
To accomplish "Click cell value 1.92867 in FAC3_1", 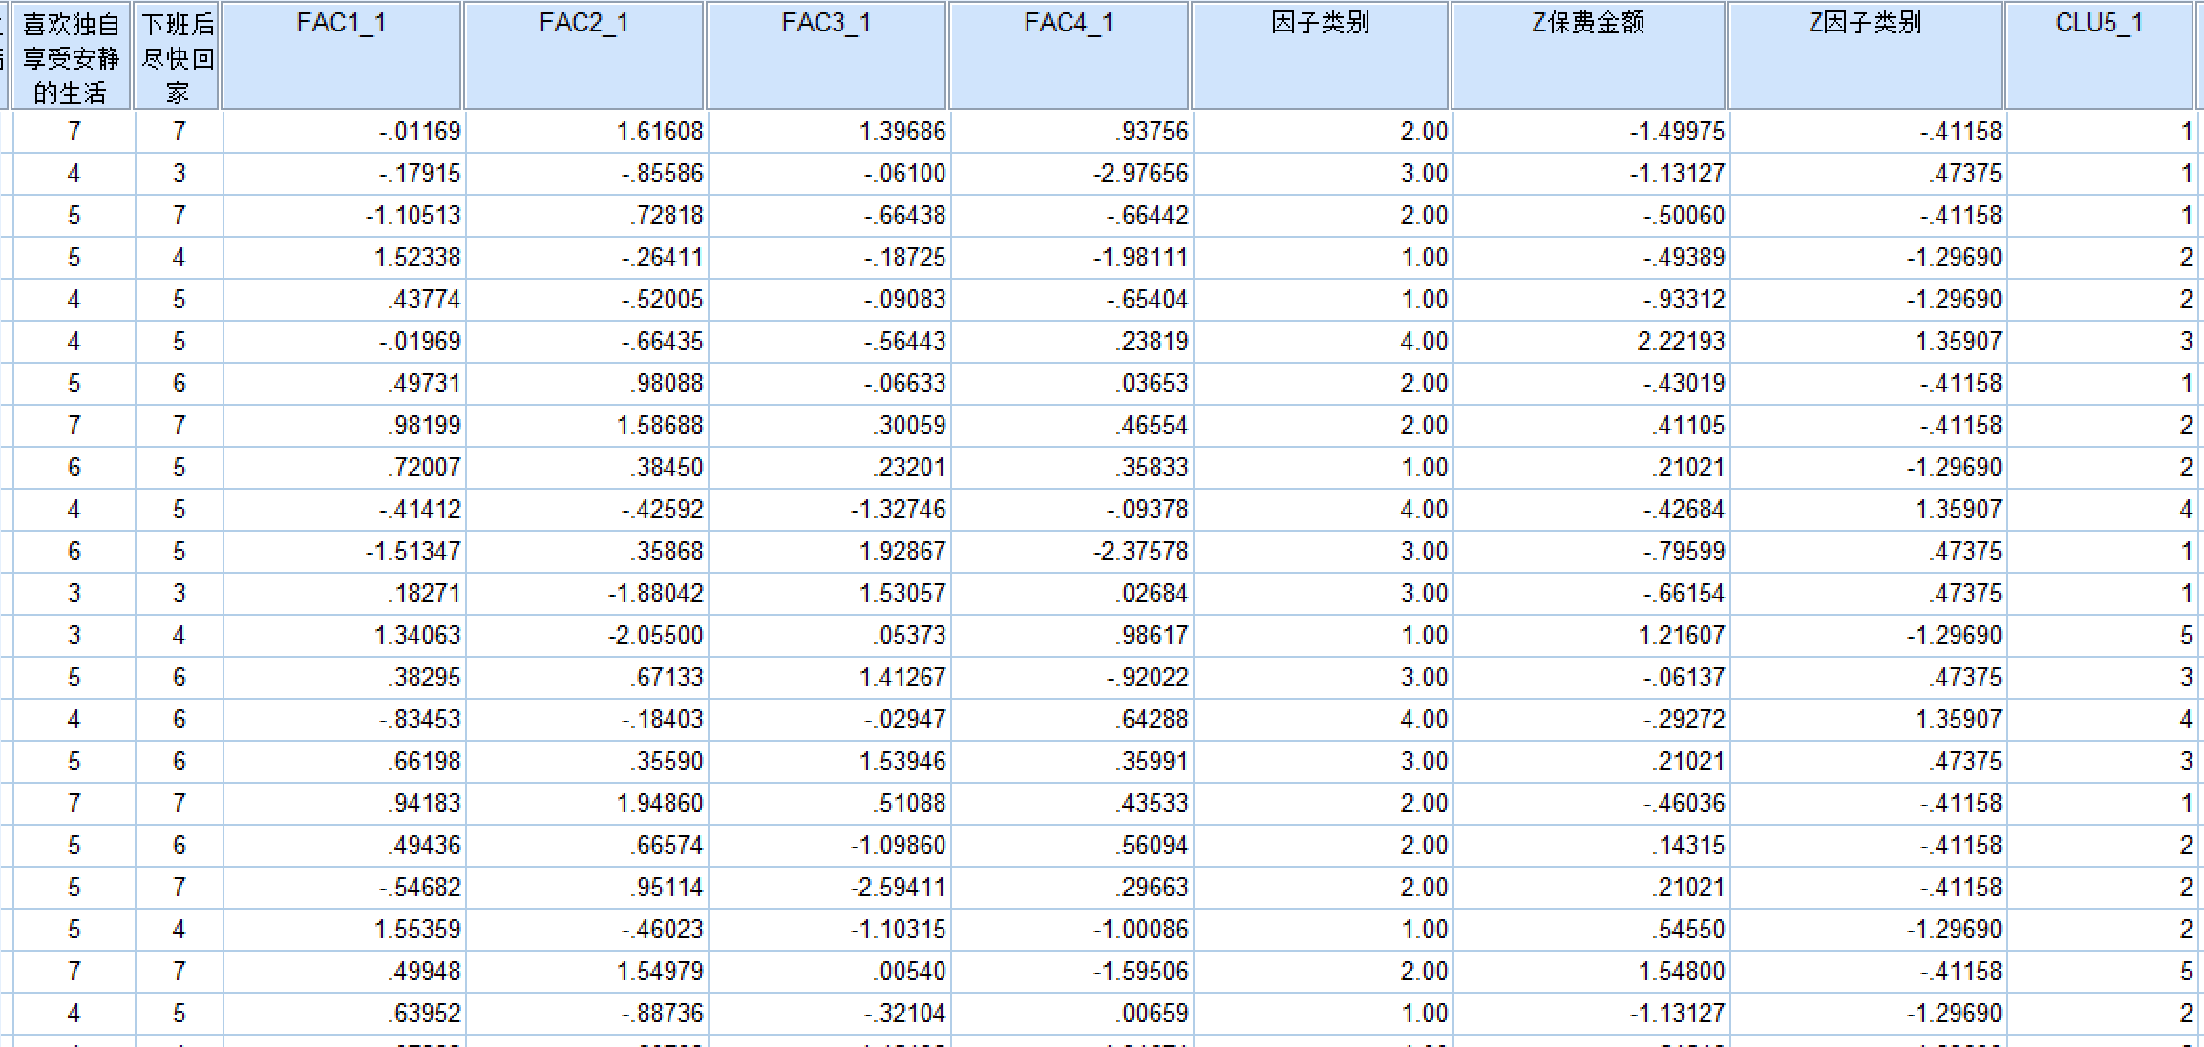I will (829, 552).
